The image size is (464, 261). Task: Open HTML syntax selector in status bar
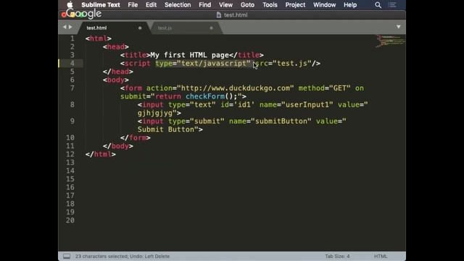[x=381, y=256]
